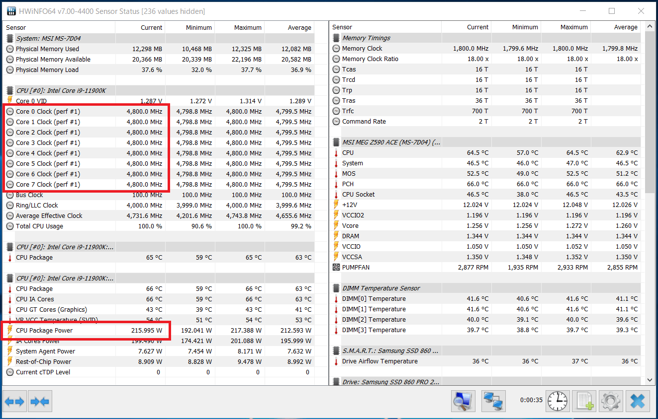Select the Bus Clock row
The image size is (658, 419).
(x=159, y=195)
